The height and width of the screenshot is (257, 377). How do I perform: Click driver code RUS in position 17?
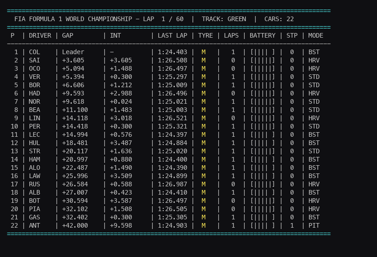(x=34, y=184)
